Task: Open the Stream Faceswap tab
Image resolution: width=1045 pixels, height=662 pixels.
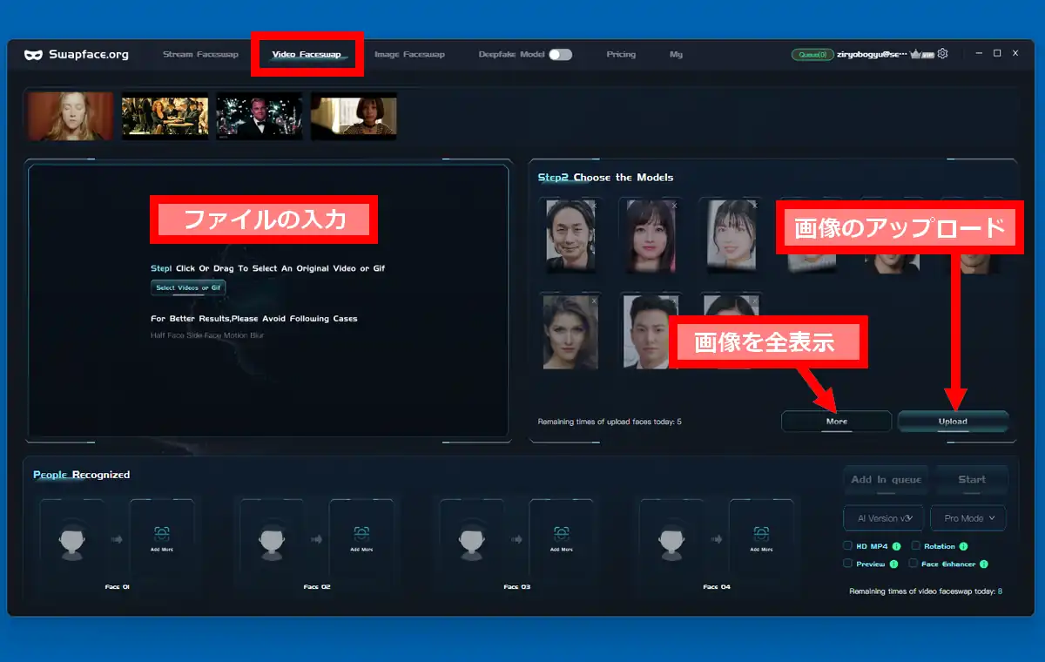Action: click(200, 54)
